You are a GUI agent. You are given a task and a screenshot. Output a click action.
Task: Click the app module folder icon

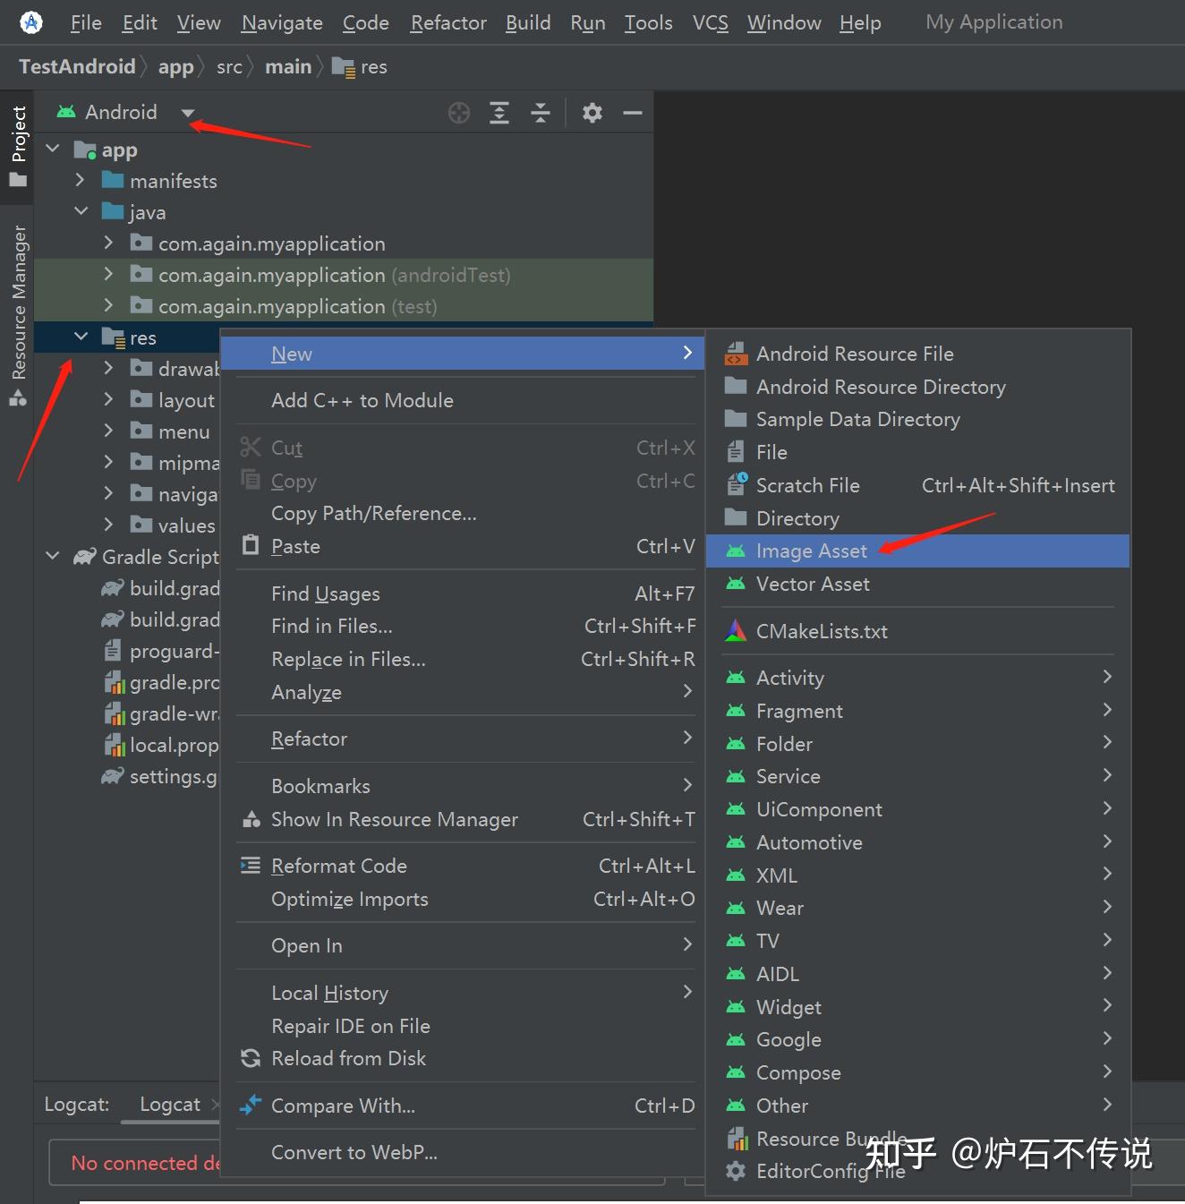[85, 149]
